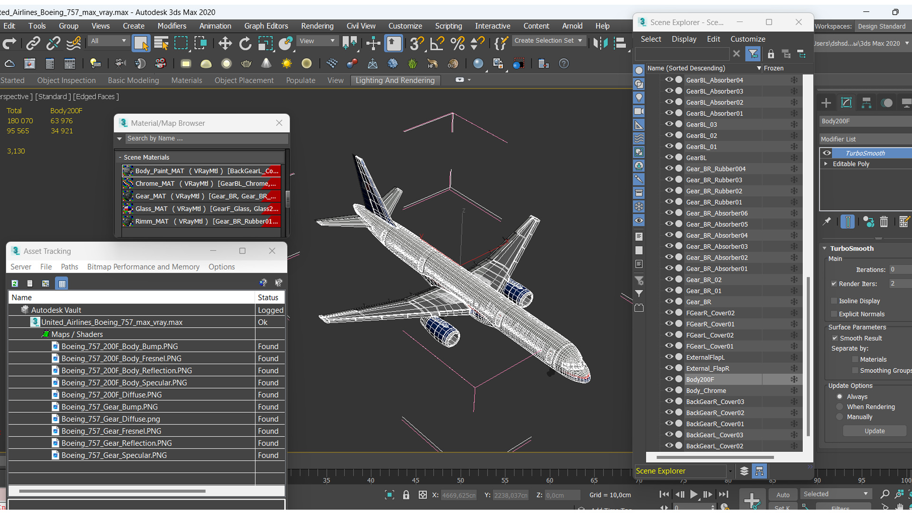Image resolution: width=912 pixels, height=513 pixels.
Task: Enable Explicit Normals checkbox
Action: (x=834, y=314)
